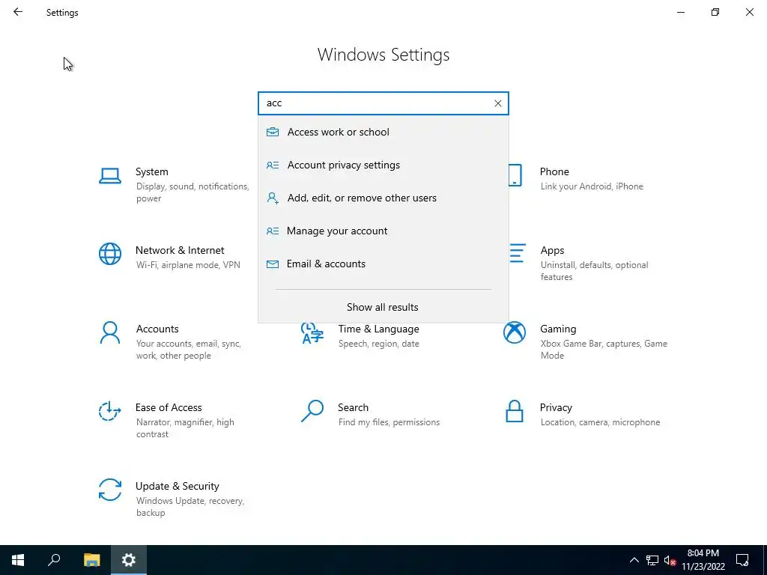Select the briefcase icon beside Access work or school

tap(273, 132)
